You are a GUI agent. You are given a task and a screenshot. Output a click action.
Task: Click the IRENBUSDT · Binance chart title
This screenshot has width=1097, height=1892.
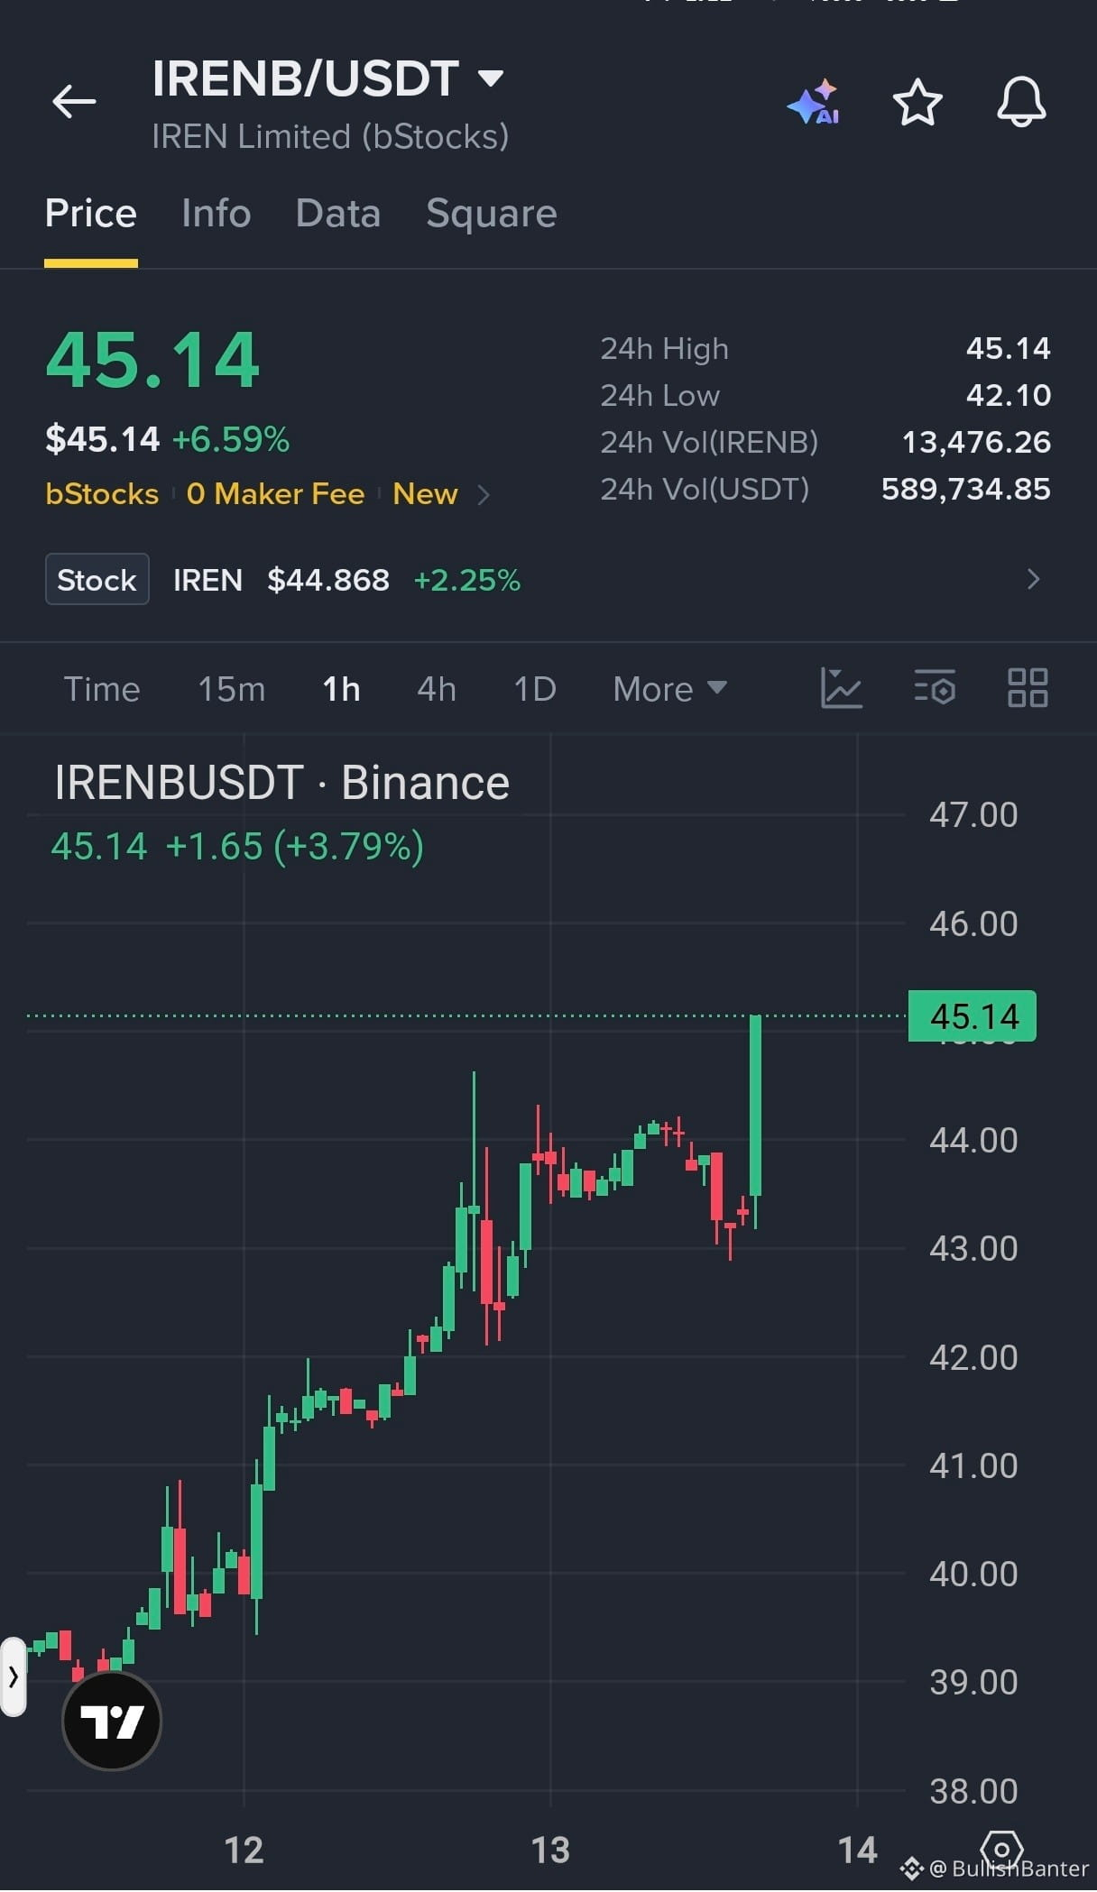click(281, 782)
